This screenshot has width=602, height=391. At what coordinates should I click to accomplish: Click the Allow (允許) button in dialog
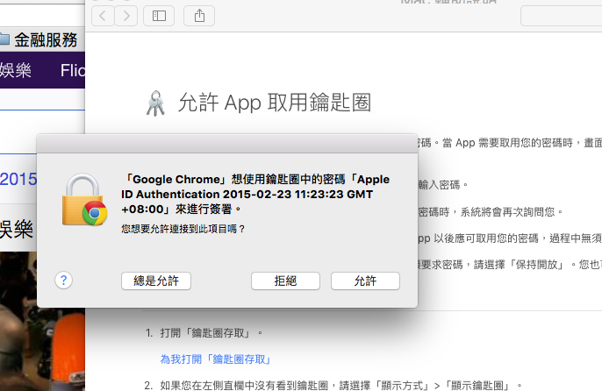tap(365, 281)
